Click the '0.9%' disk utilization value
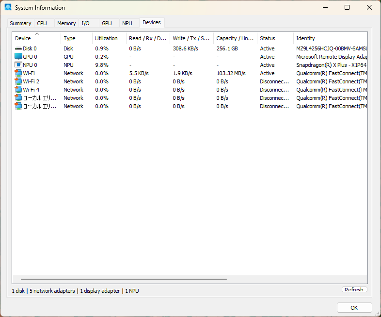This screenshot has height=317, width=381. (x=102, y=48)
